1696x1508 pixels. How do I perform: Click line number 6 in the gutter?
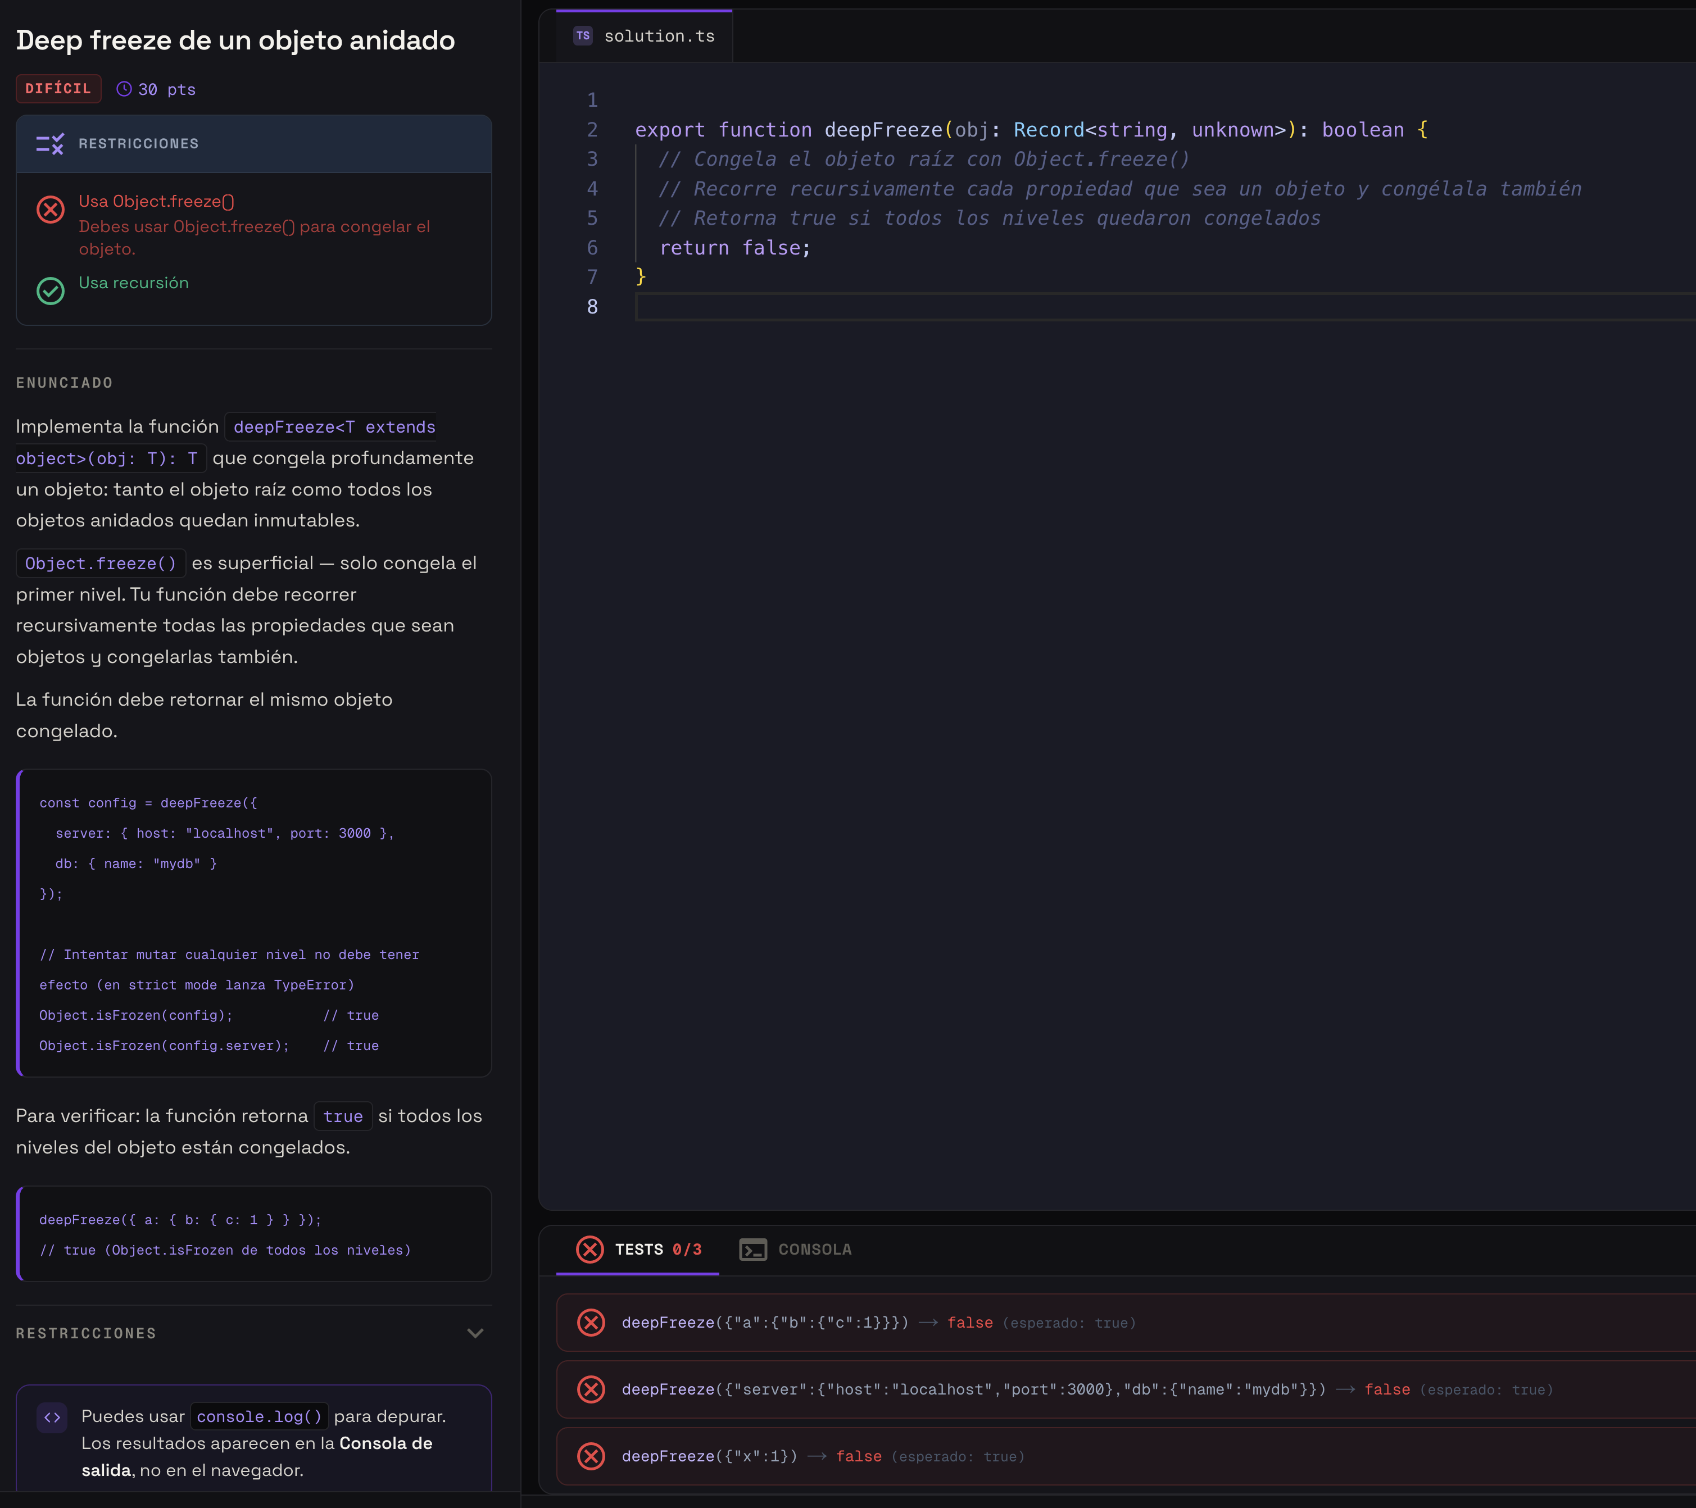pyautogui.click(x=592, y=248)
